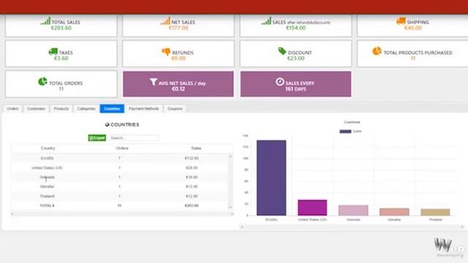Switch to the Coupons tab
Screen dimensions: 468x263
click(x=175, y=109)
